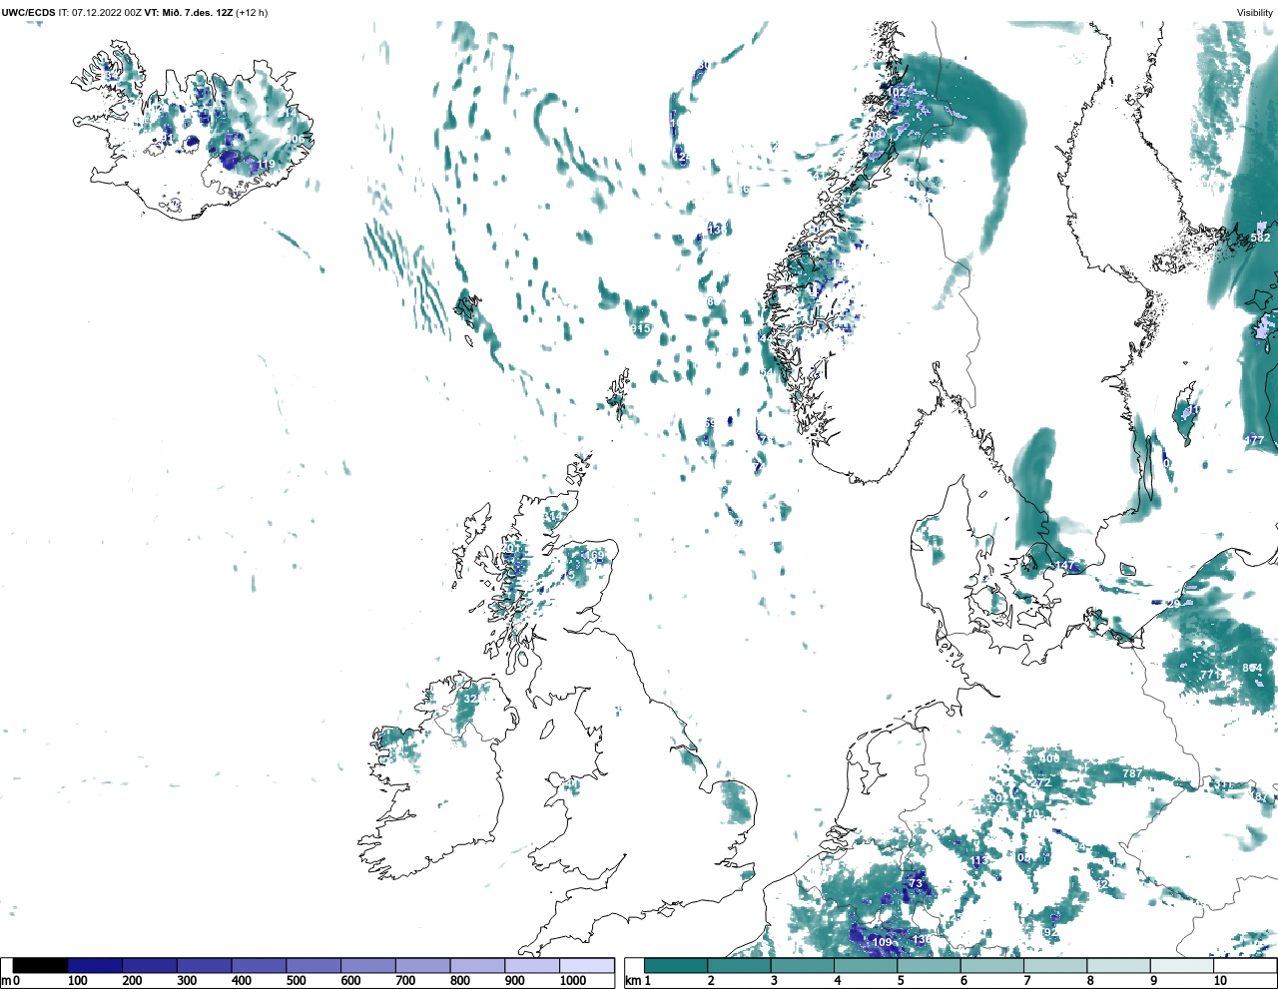Pick the 200–300 m legend swatch
The image size is (1278, 989).
pos(150,966)
